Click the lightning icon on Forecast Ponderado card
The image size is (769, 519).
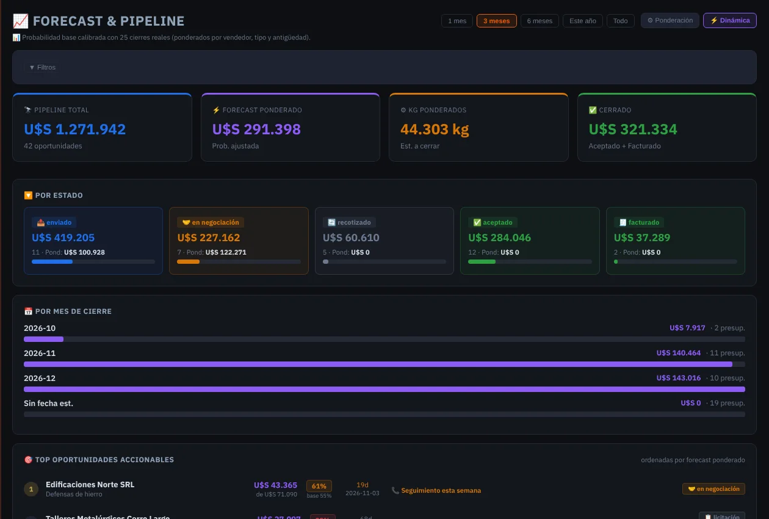216,111
